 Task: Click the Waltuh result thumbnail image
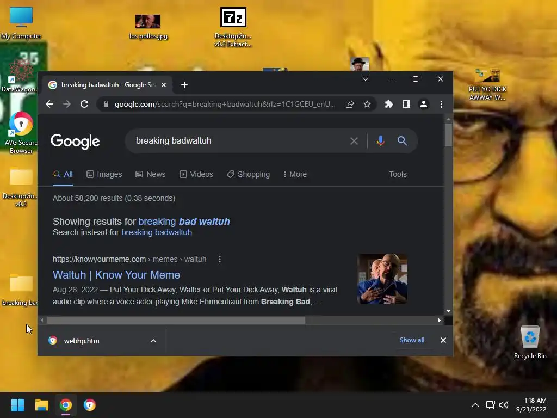[382, 279]
